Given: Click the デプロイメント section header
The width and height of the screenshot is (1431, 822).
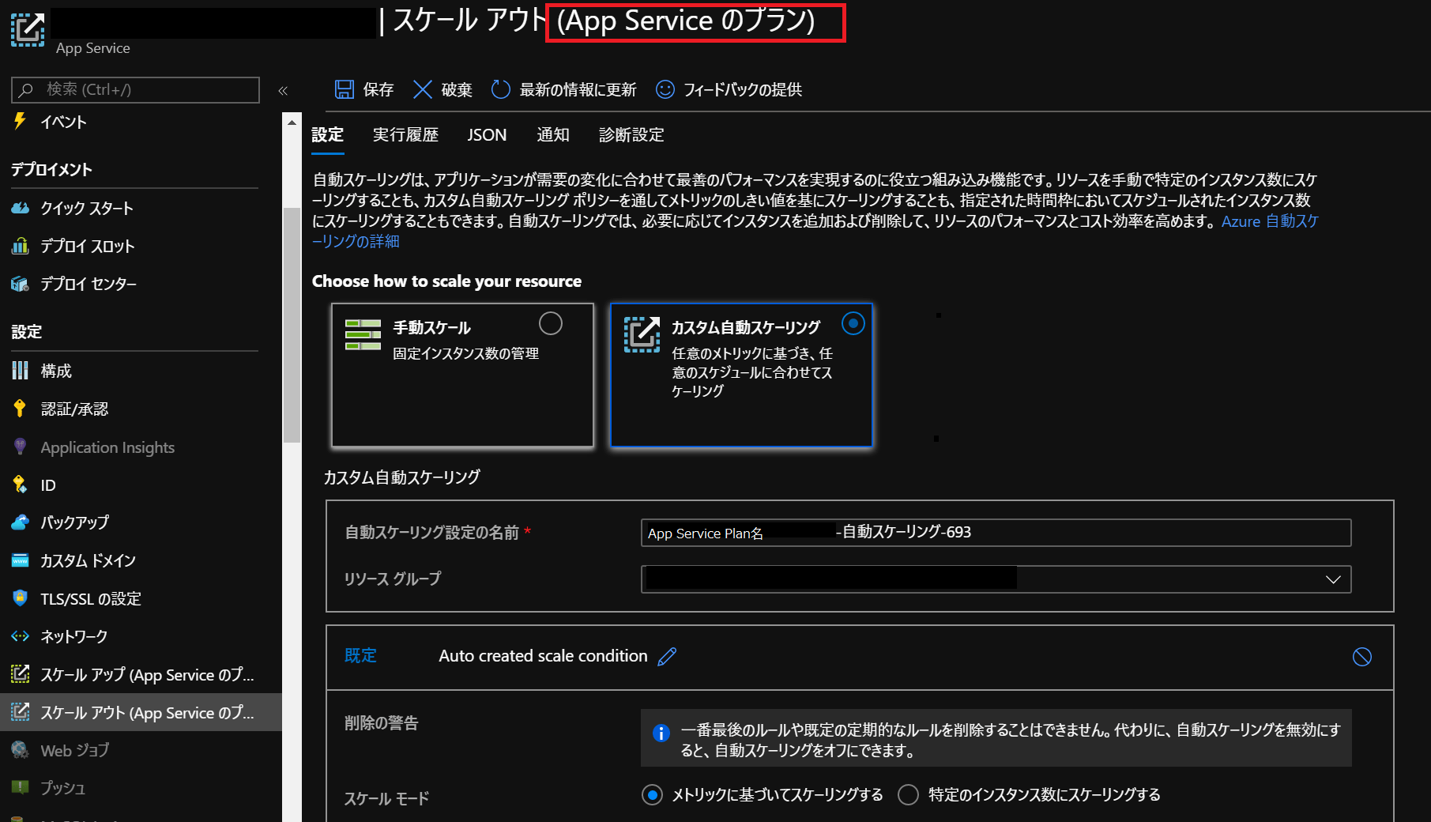Looking at the screenshot, I should pos(51,170).
